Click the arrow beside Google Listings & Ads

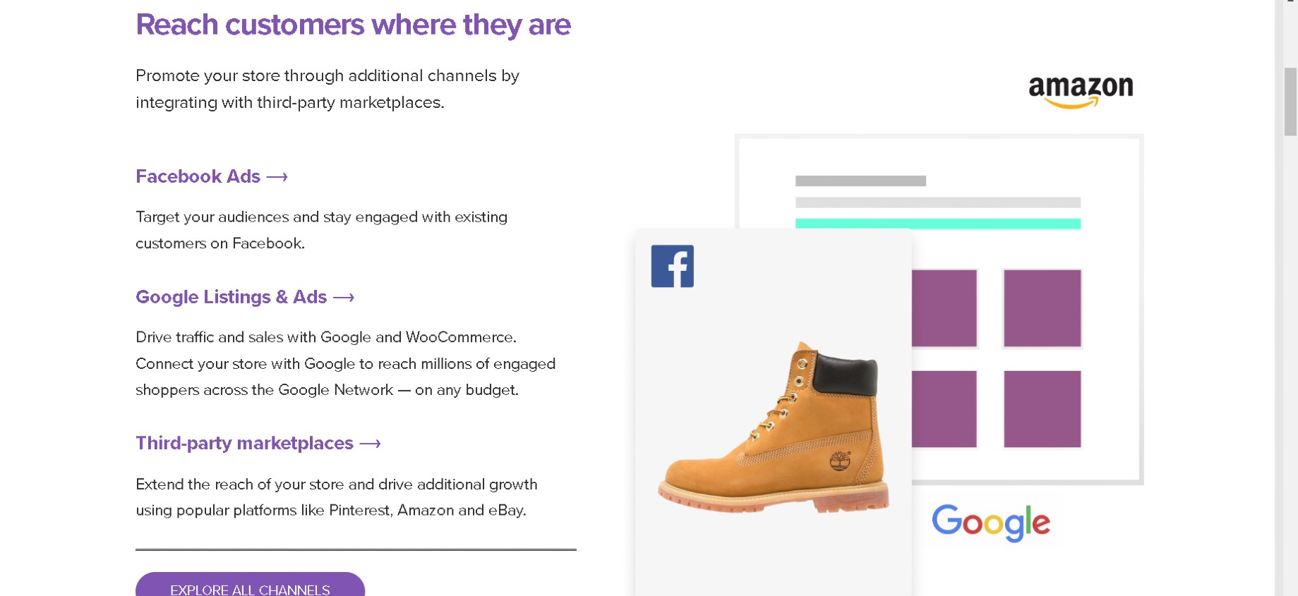344,298
